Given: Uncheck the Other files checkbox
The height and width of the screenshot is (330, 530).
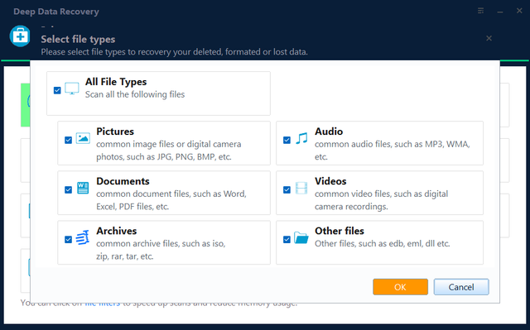Looking at the screenshot, I should click(x=287, y=239).
